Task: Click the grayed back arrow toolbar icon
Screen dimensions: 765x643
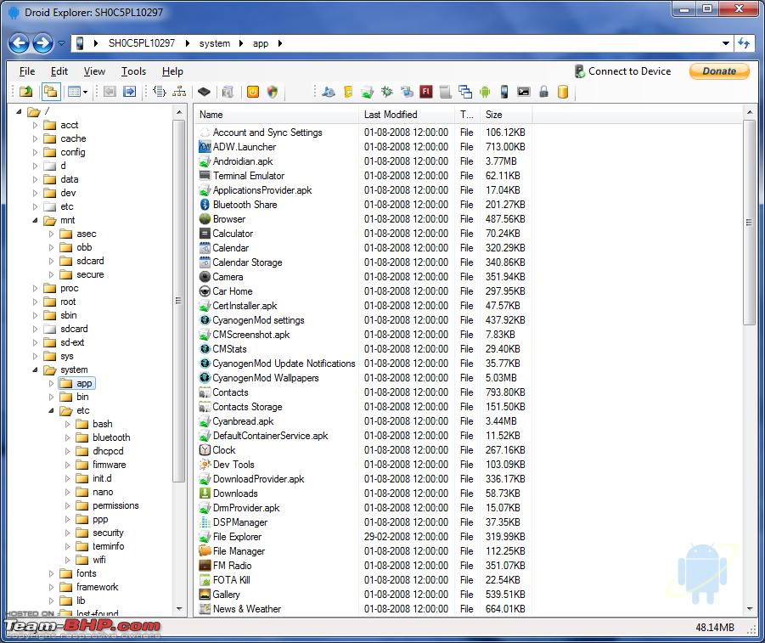Action: click(110, 91)
